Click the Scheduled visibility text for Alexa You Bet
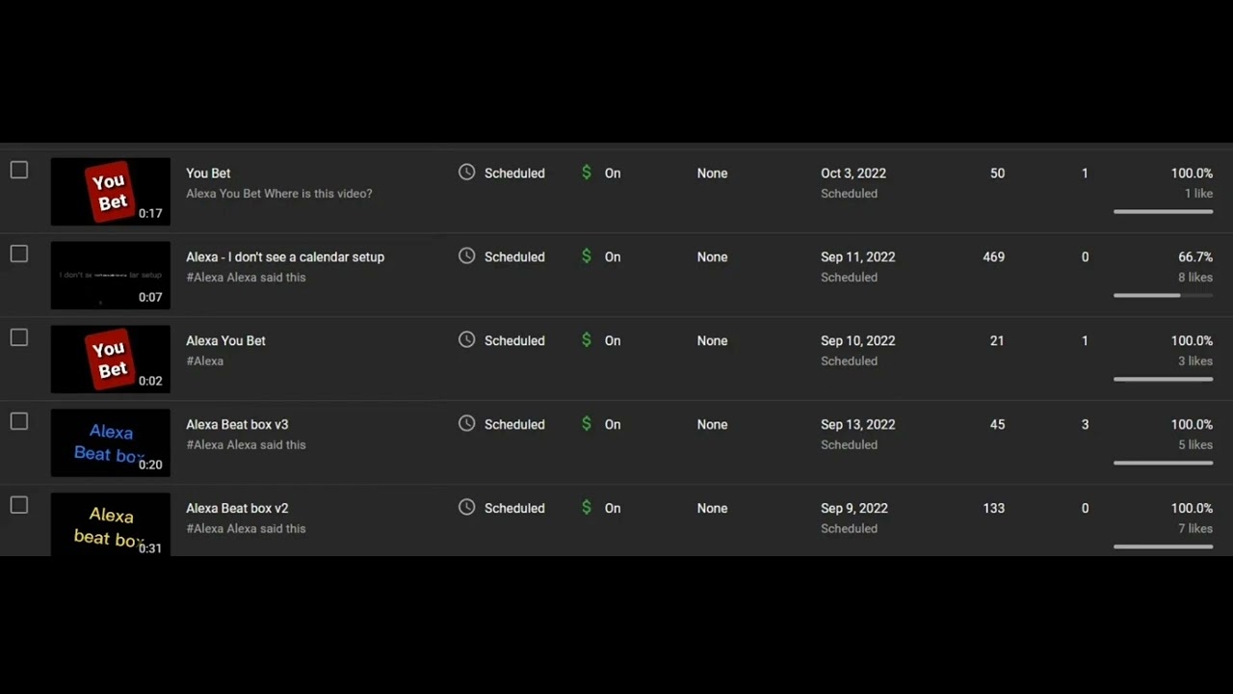Screen dimensions: 1233x694 [x=514, y=341]
